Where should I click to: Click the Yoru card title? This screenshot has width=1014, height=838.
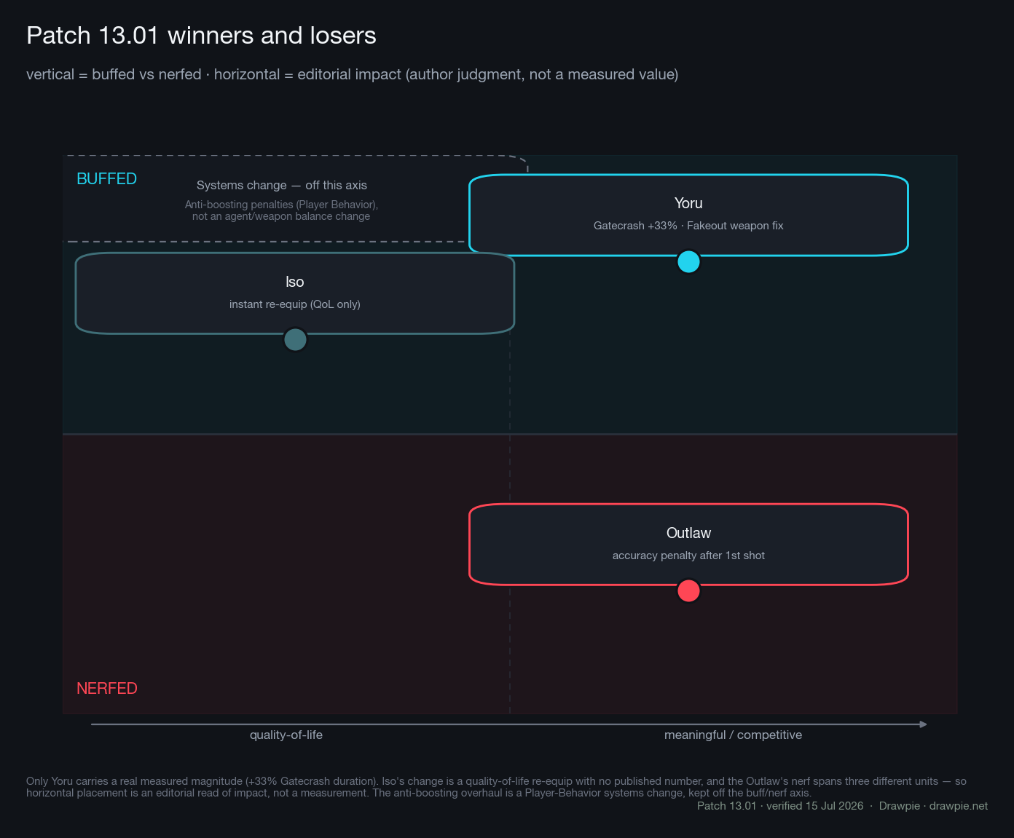point(688,203)
